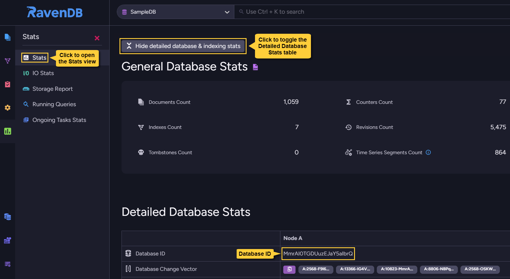Open the Databases stack sidebar icon
The height and width of the screenshot is (279, 510).
[8, 217]
